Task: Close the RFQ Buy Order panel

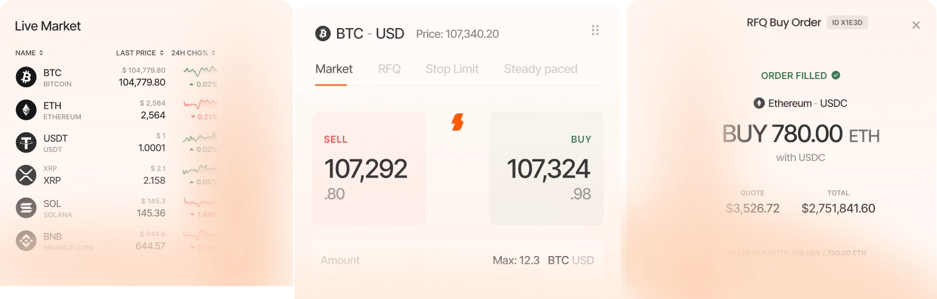Action: pos(916,25)
